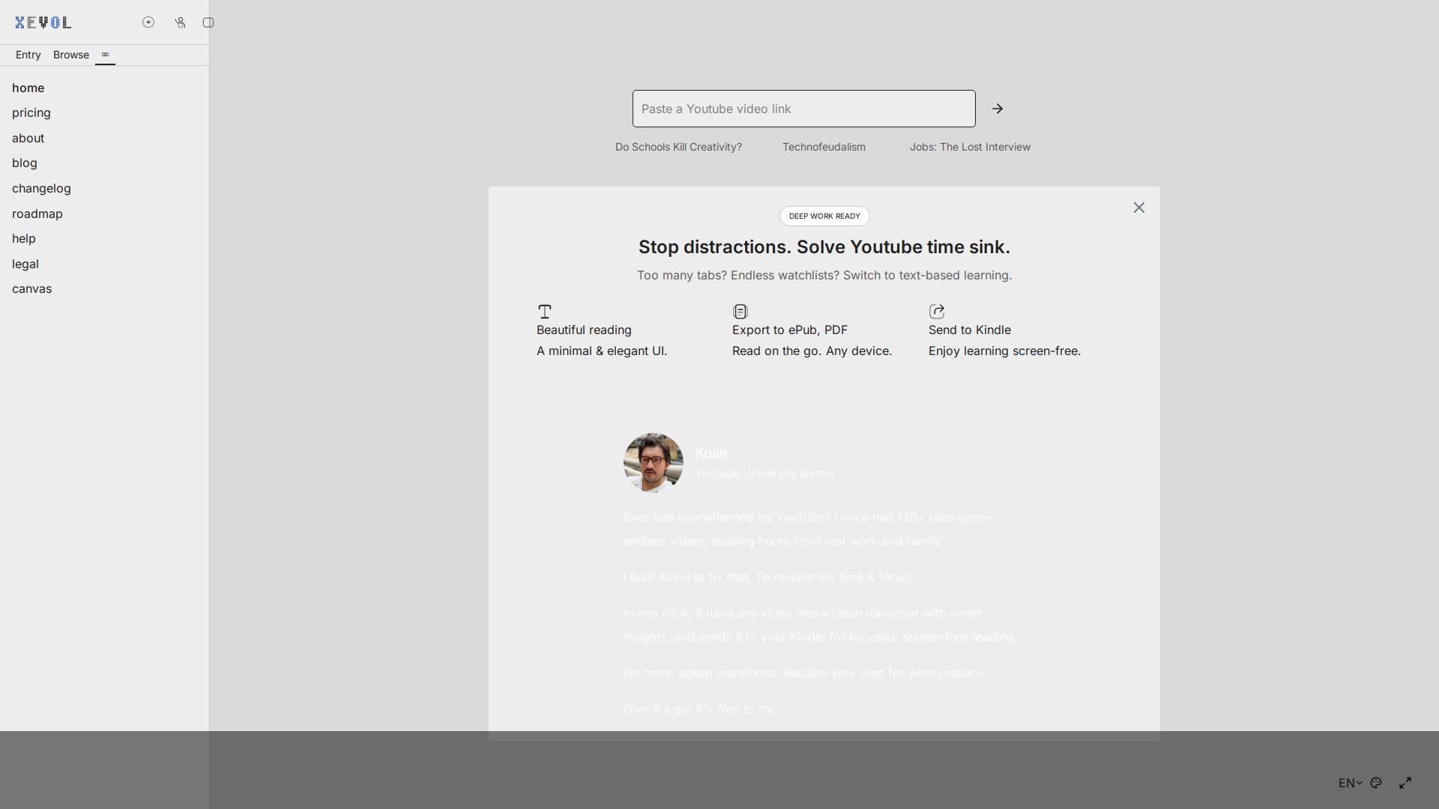Submit video link with arrow icon
The height and width of the screenshot is (809, 1439).
998,109
